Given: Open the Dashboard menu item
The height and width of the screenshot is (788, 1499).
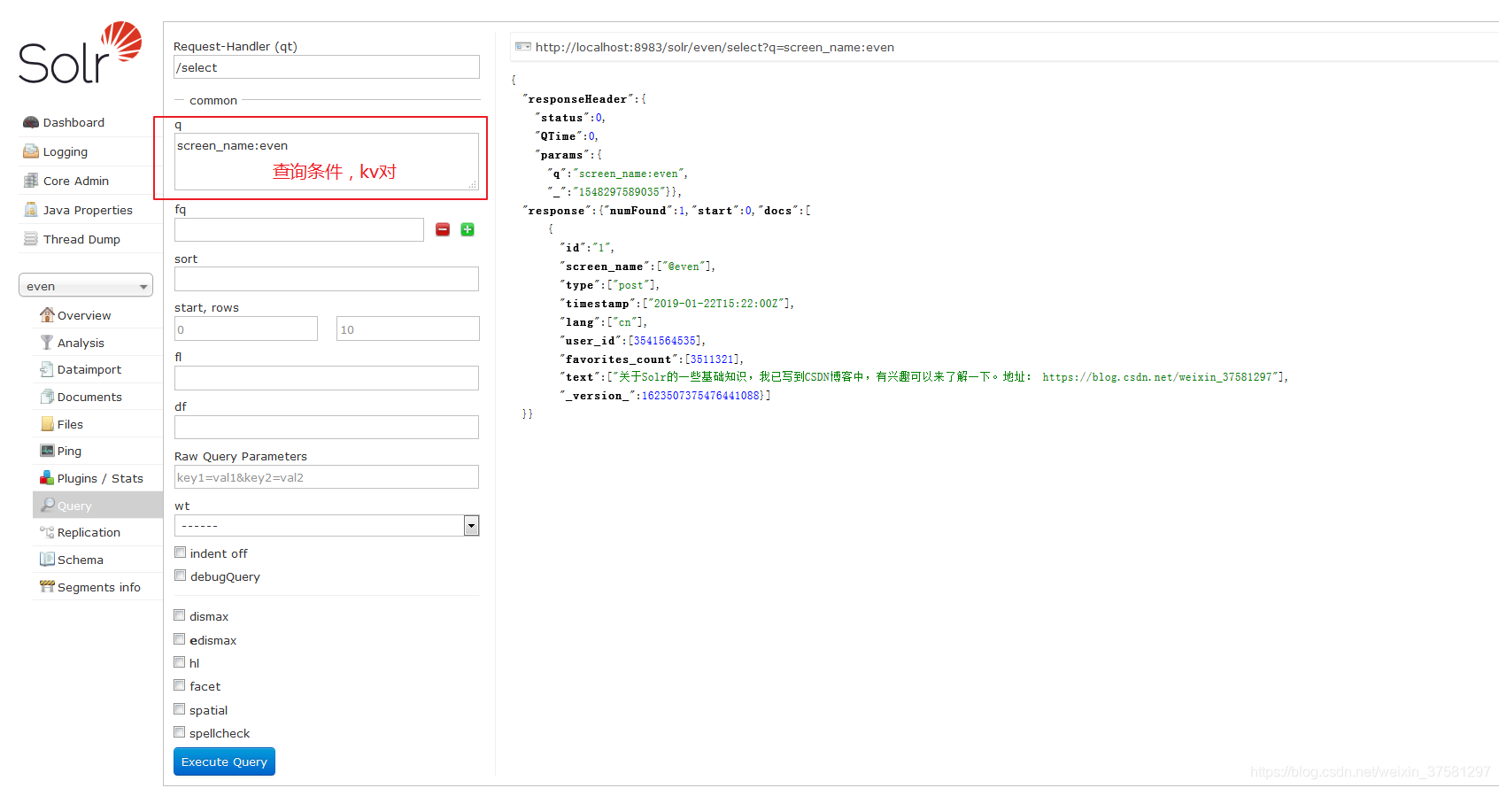Looking at the screenshot, I should pos(73,122).
